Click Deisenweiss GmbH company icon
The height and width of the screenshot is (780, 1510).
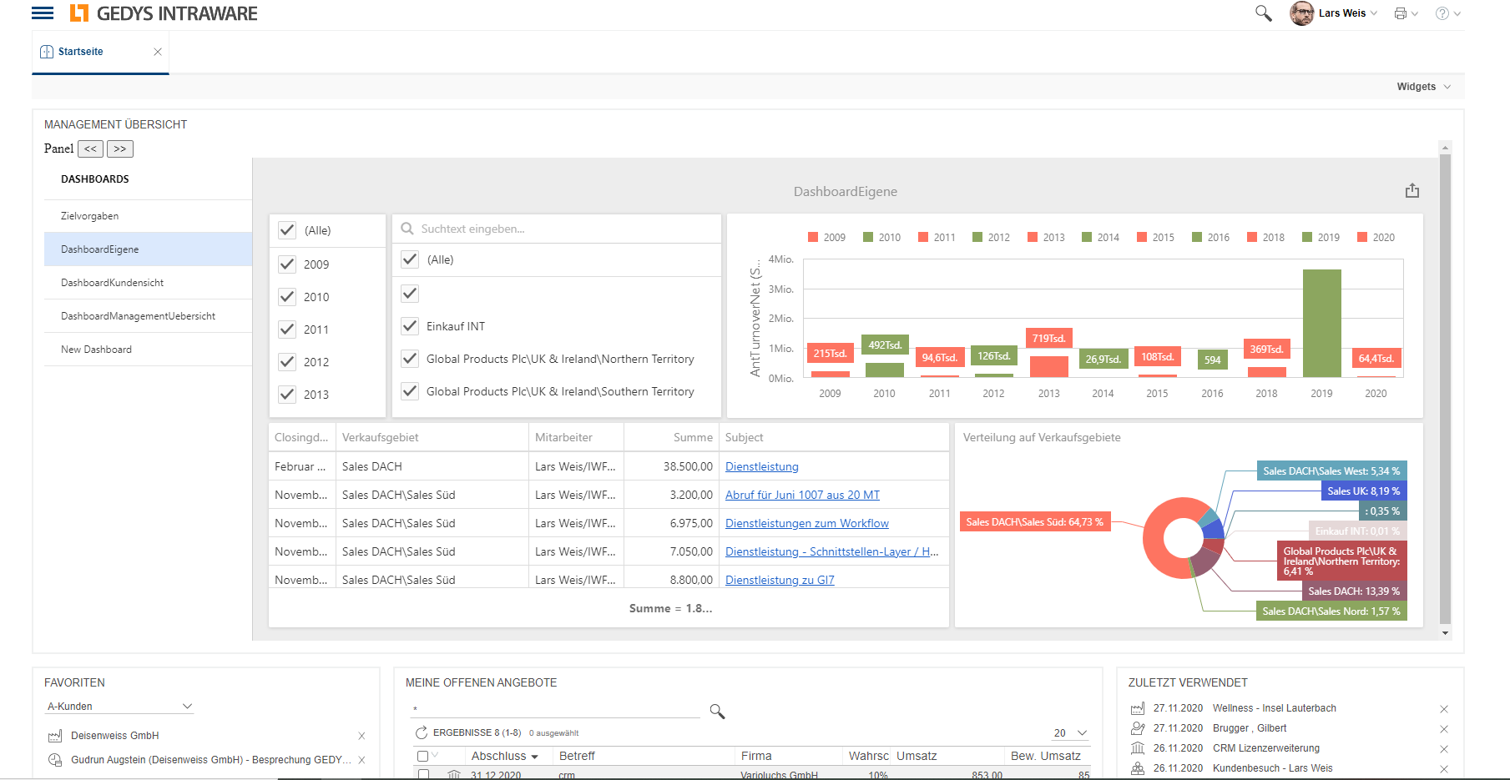pyautogui.click(x=55, y=736)
